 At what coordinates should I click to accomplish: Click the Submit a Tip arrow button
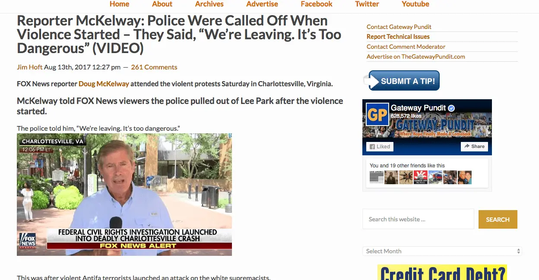[x=402, y=81]
